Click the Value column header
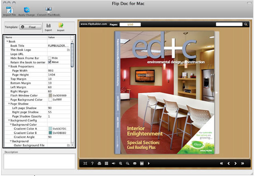The image size is (255, 176). (x=59, y=37)
